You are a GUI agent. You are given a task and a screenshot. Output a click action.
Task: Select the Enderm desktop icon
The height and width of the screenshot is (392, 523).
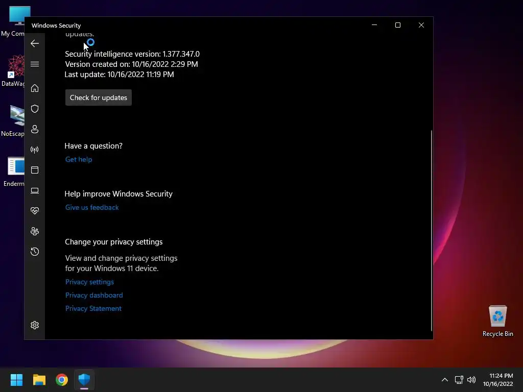pyautogui.click(x=13, y=171)
